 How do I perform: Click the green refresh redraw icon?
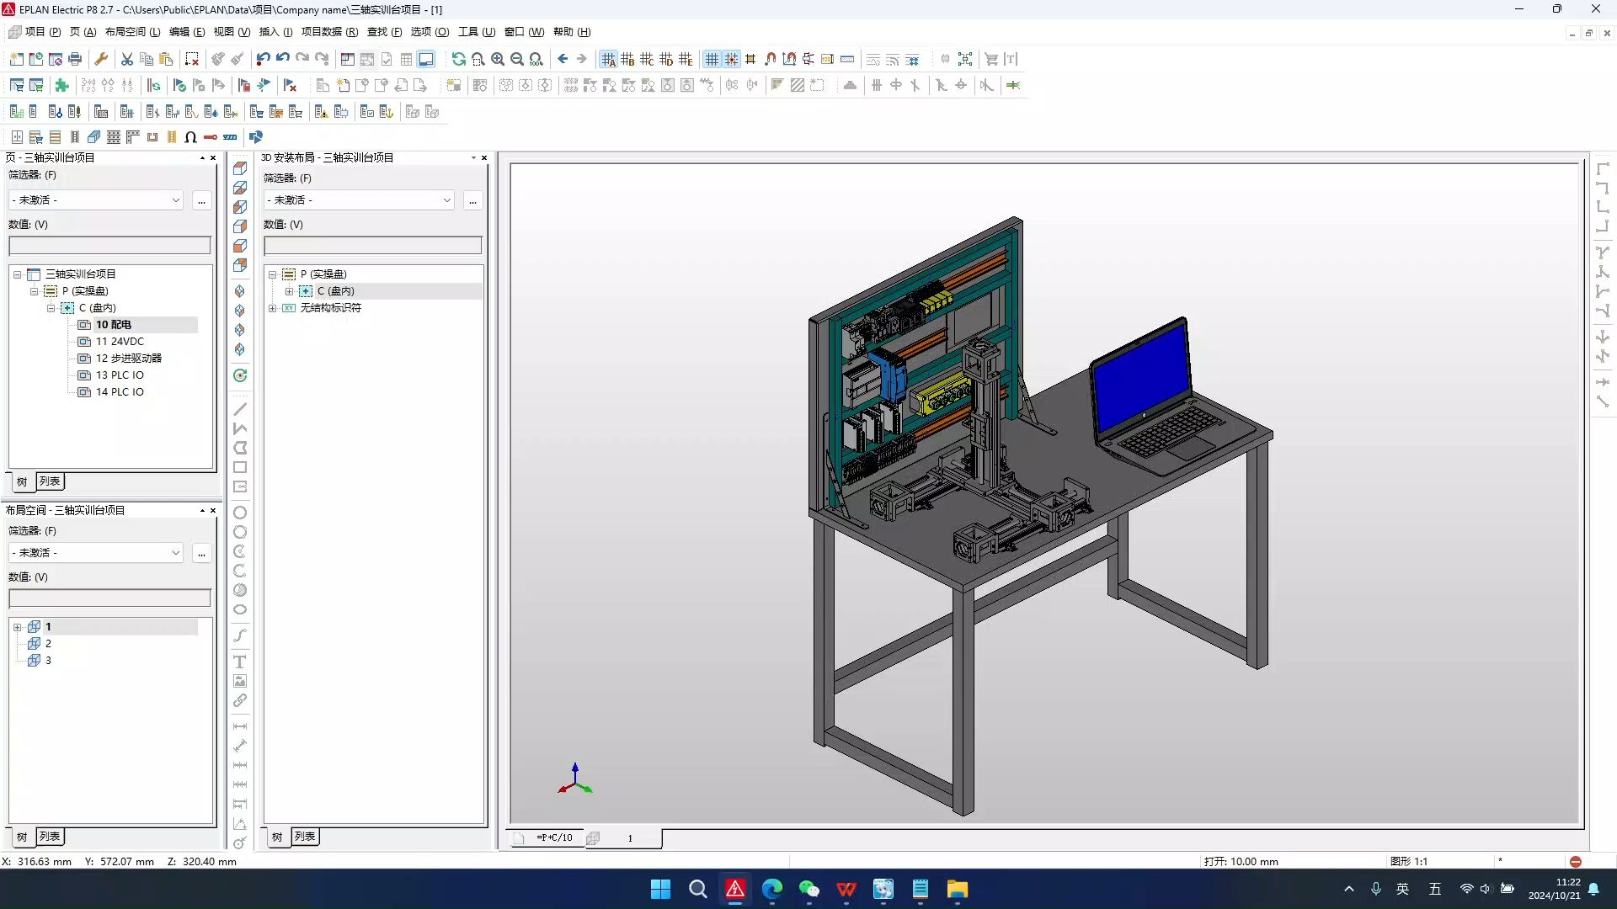[458, 59]
